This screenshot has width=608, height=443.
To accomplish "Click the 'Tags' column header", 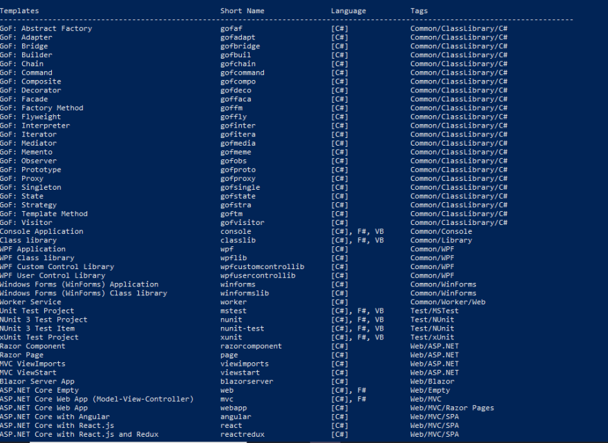I will click(x=419, y=11).
